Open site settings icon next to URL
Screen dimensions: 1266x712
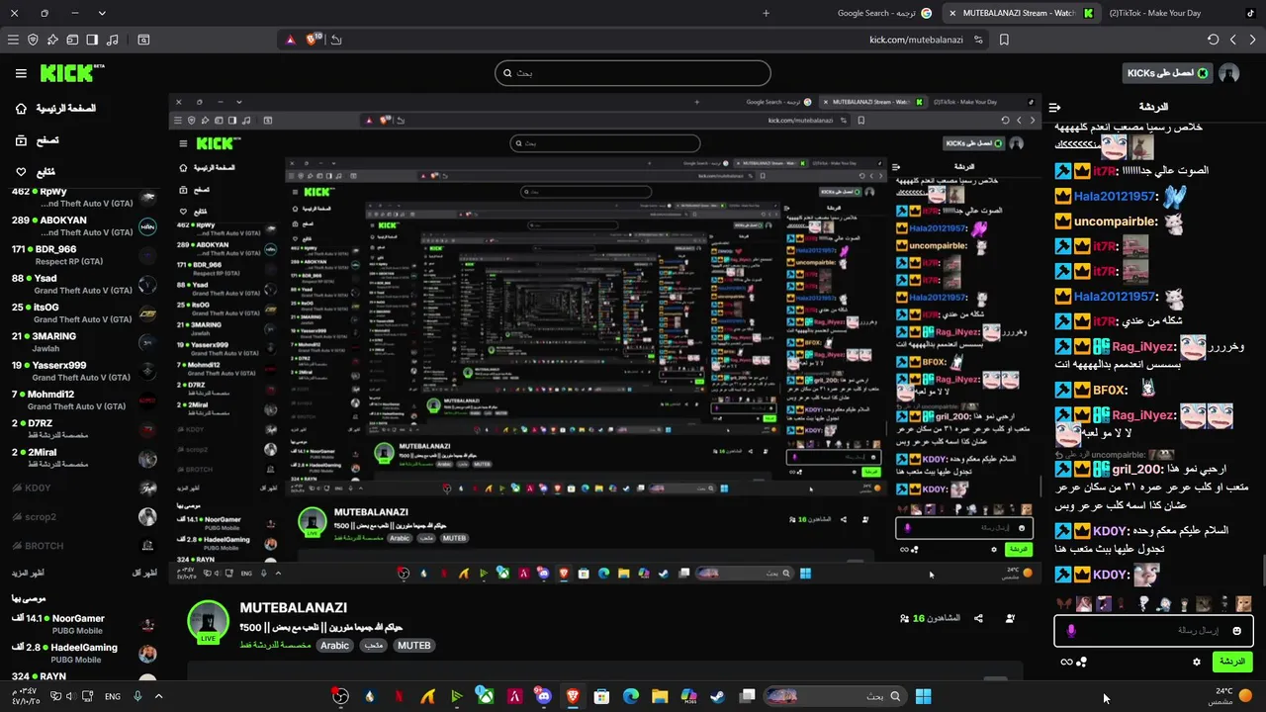[x=978, y=40]
